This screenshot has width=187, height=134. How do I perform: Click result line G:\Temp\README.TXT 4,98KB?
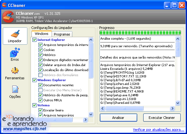[122, 91]
